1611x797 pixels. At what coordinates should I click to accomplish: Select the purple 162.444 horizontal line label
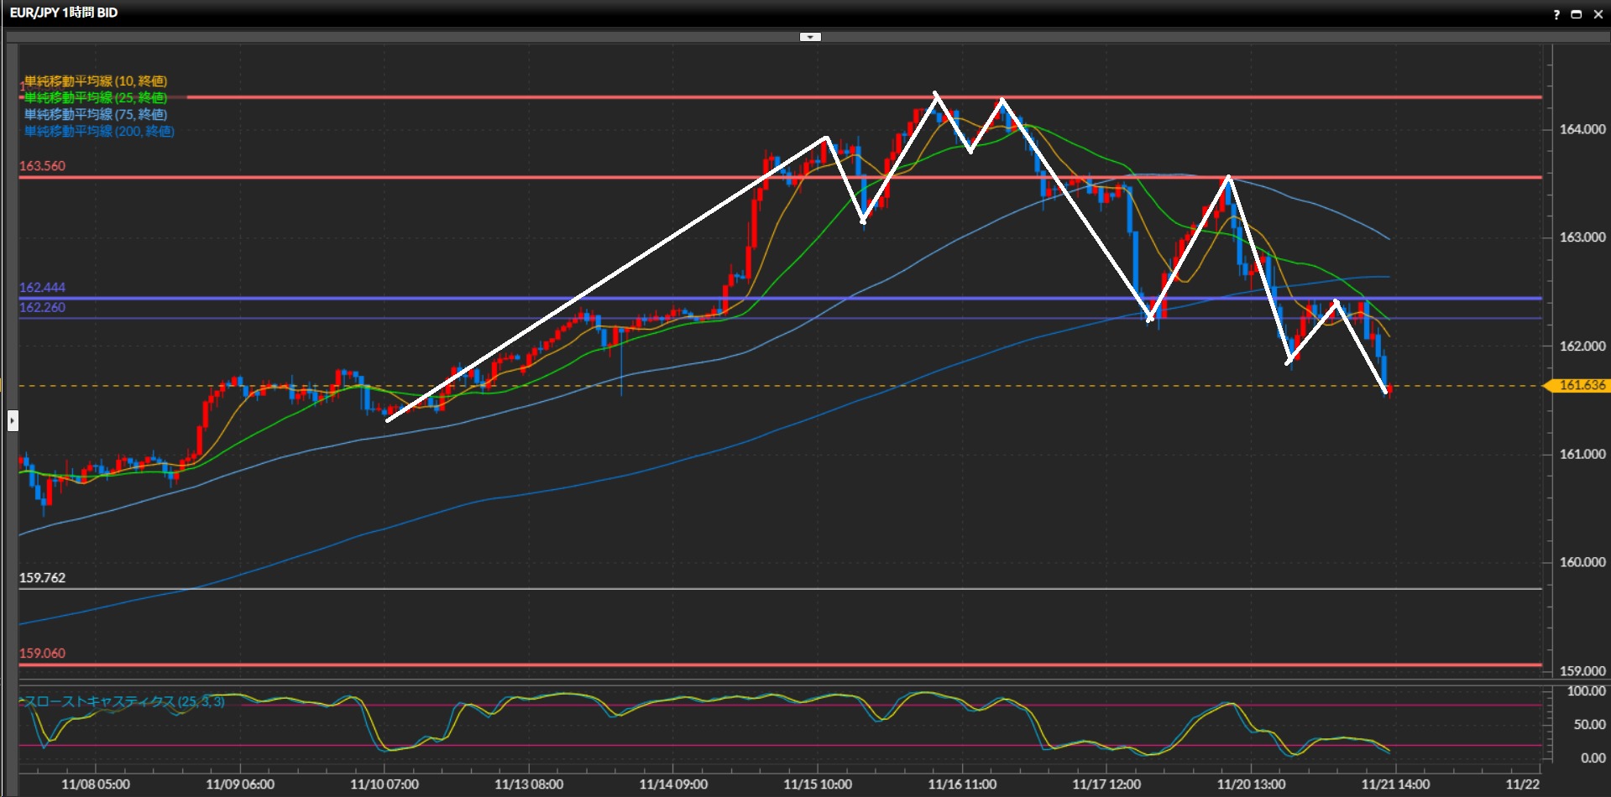[42, 288]
